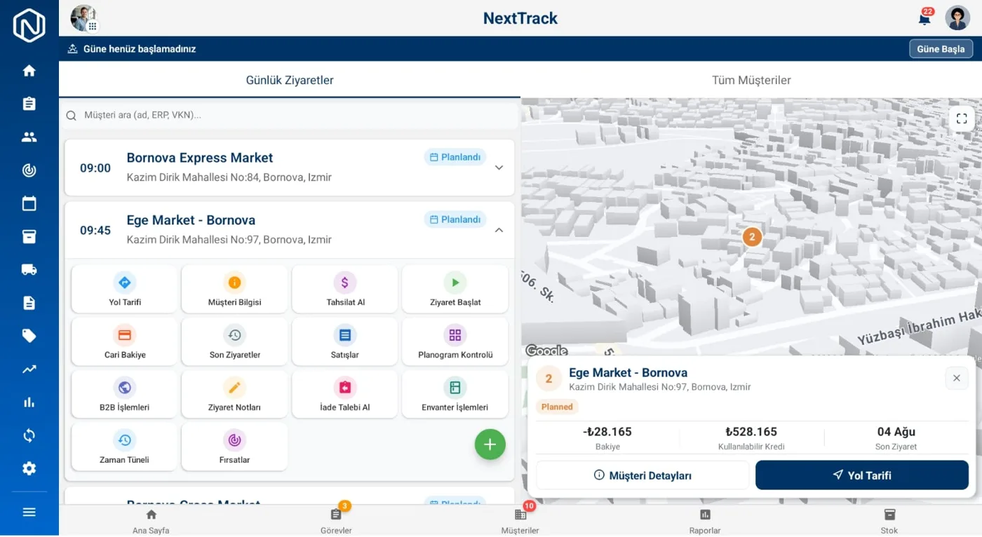982x537 pixels.
Task: Click the profile photo with grid badge at top left
Action: tap(83, 18)
